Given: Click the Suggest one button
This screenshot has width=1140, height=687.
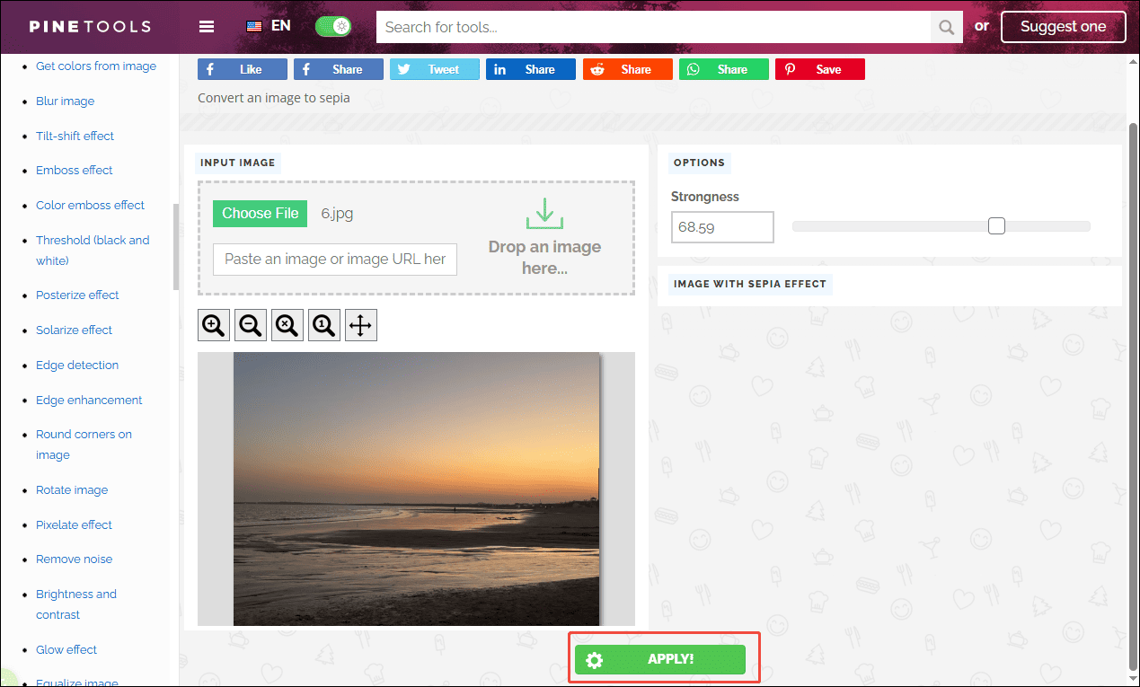Looking at the screenshot, I should 1063,27.
